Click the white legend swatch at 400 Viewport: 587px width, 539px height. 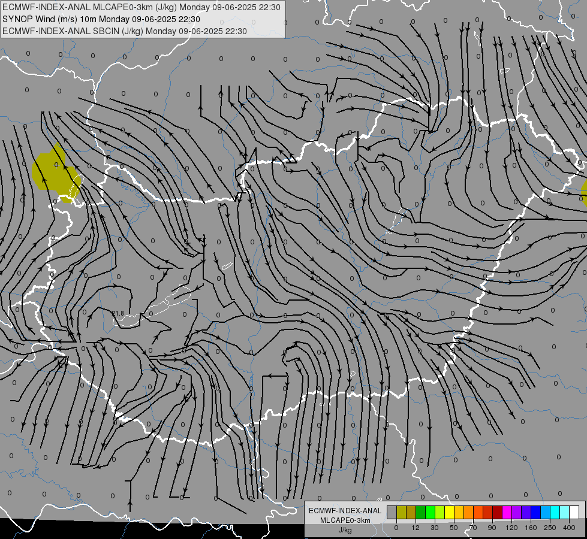[x=574, y=512]
